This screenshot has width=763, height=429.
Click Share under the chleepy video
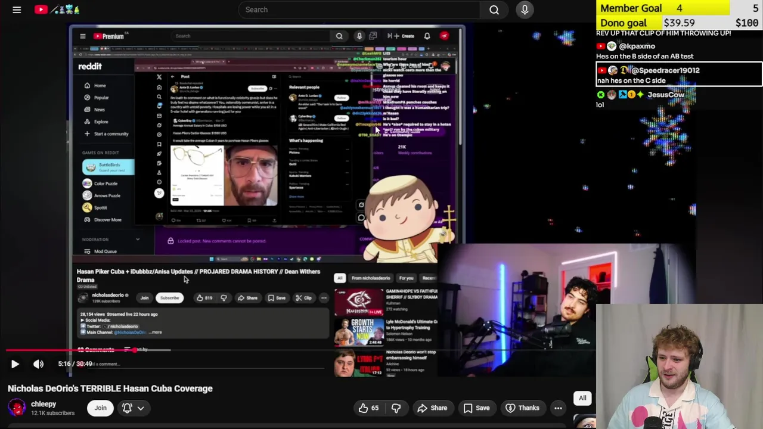coord(432,408)
